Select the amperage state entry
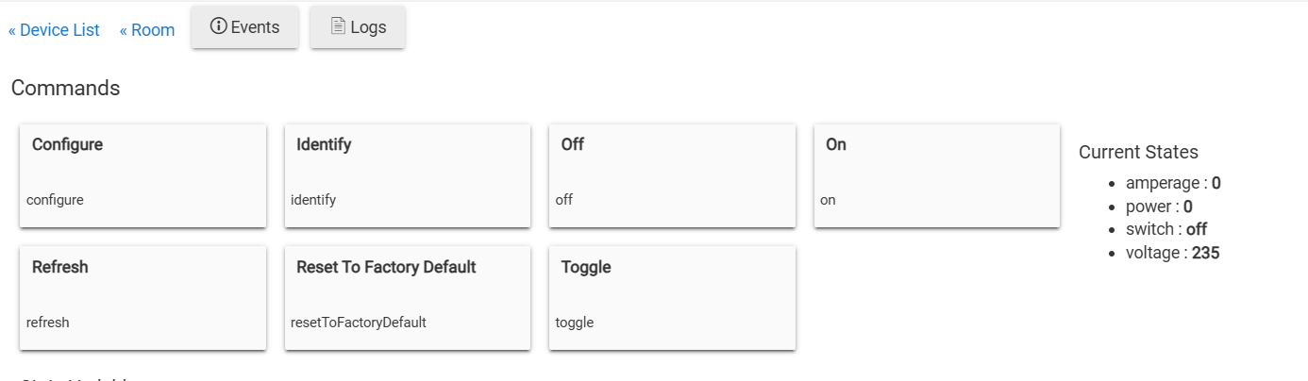Image resolution: width=1308 pixels, height=381 pixels. pyautogui.click(x=1173, y=183)
